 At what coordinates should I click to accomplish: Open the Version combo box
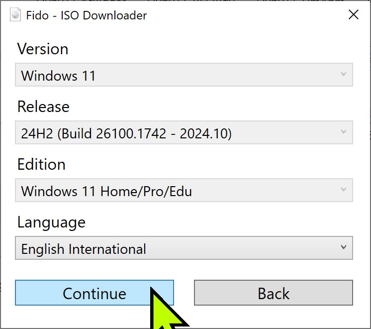[184, 75]
